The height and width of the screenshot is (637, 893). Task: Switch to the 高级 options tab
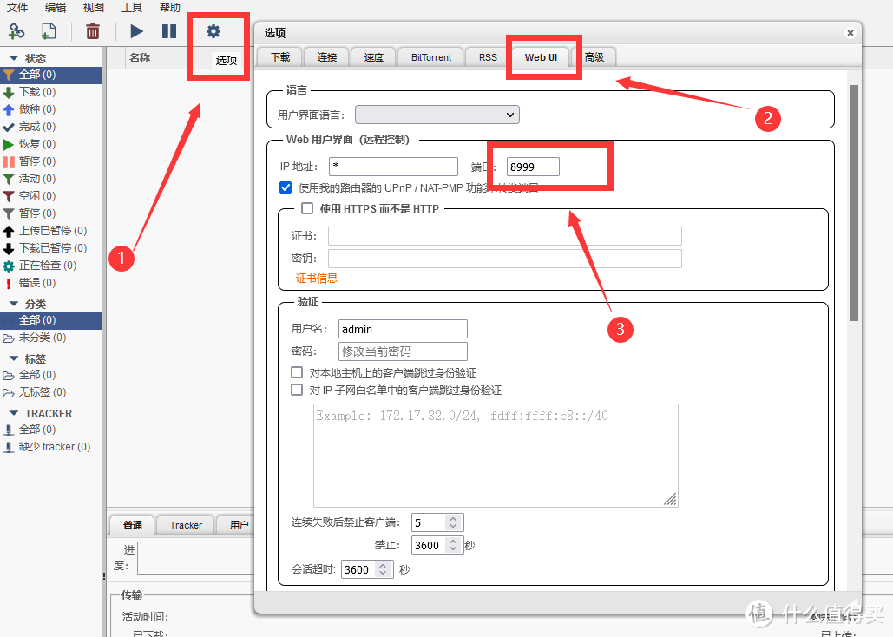[x=594, y=57]
